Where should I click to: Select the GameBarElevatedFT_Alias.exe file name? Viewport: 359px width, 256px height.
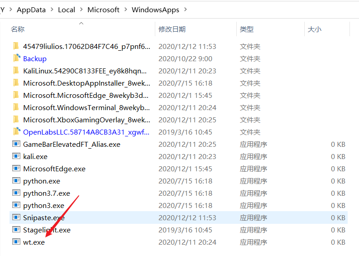tap(72, 145)
